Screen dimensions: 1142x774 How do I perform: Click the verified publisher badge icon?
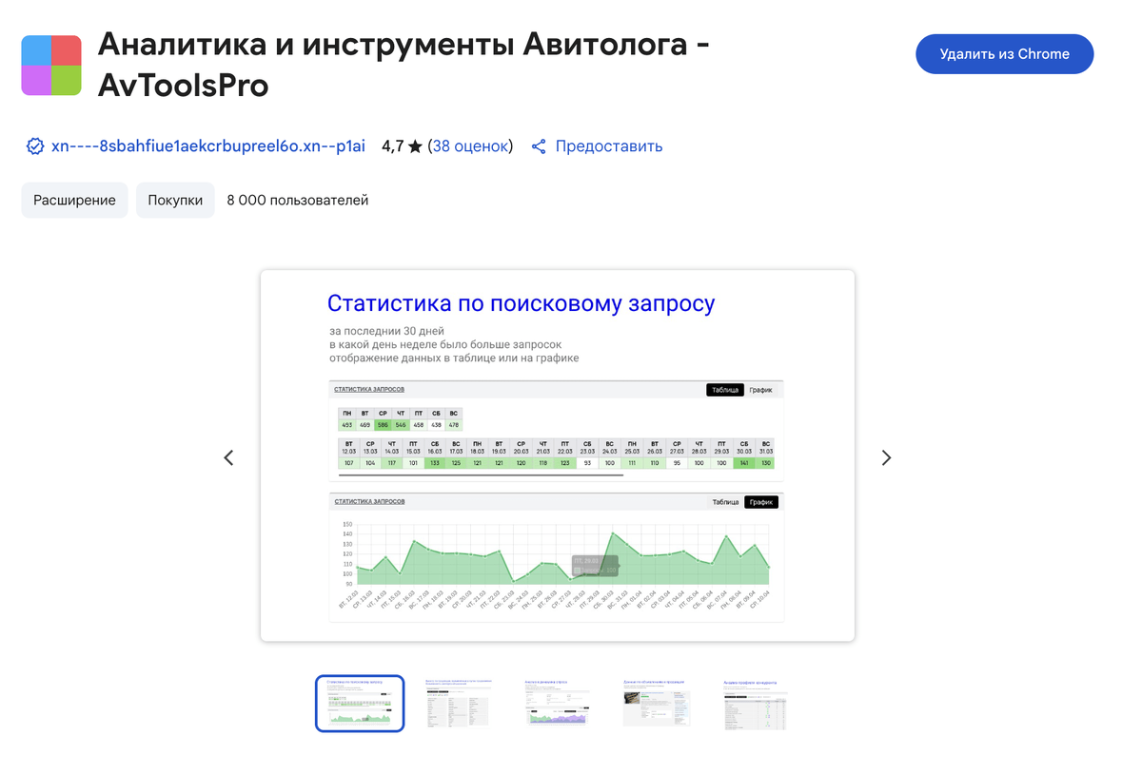click(35, 146)
